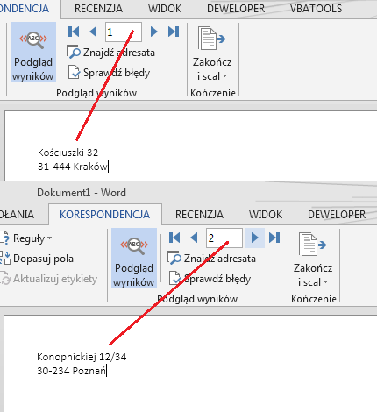Click first record arrow in upper ribbon
The width and height of the screenshot is (377, 412).
click(x=74, y=32)
